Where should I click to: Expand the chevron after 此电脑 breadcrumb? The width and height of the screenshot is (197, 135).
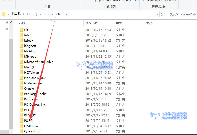tap(24, 14)
